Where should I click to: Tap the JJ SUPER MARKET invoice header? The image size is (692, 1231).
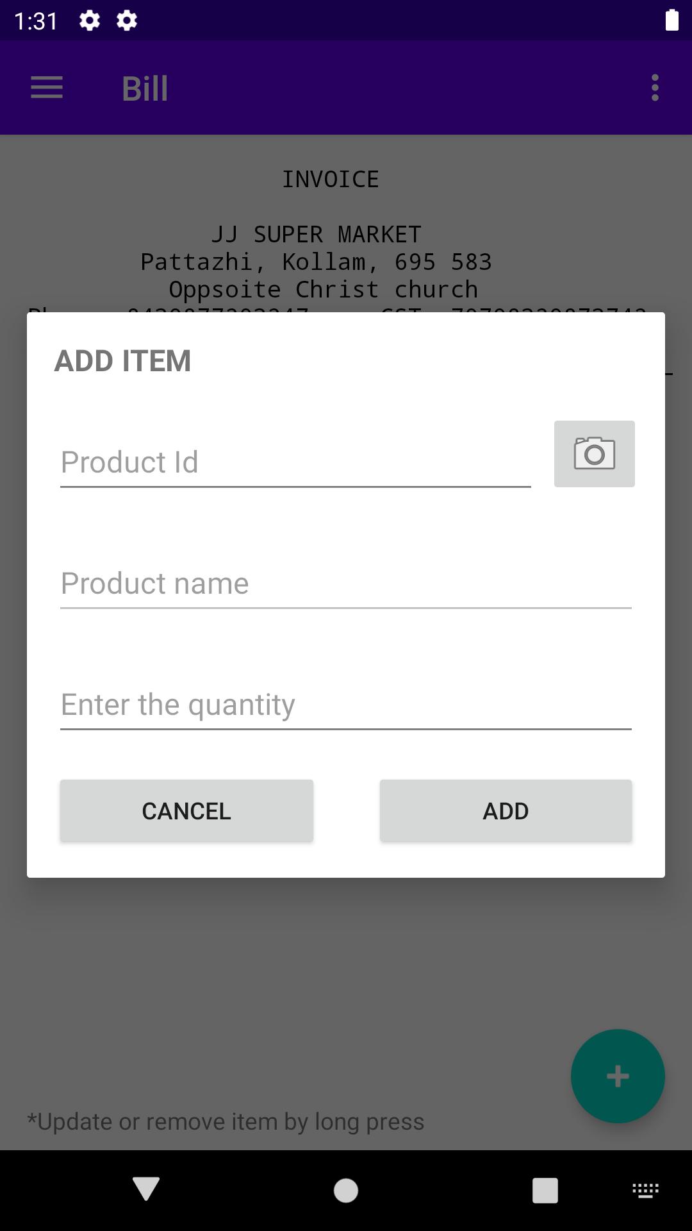(x=317, y=235)
